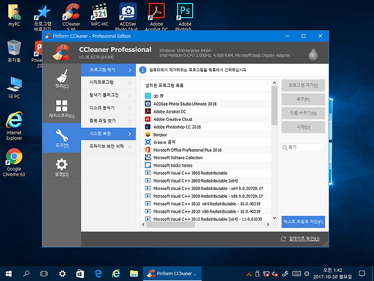Click the Microsoft Sticky Notes icon
Image resolution: width=374 pixels, height=281 pixels.
coord(148,165)
